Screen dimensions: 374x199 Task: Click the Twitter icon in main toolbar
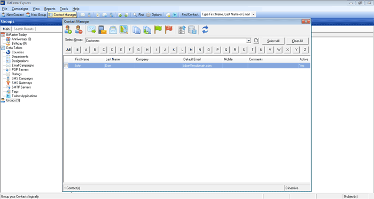click(x=175, y=15)
